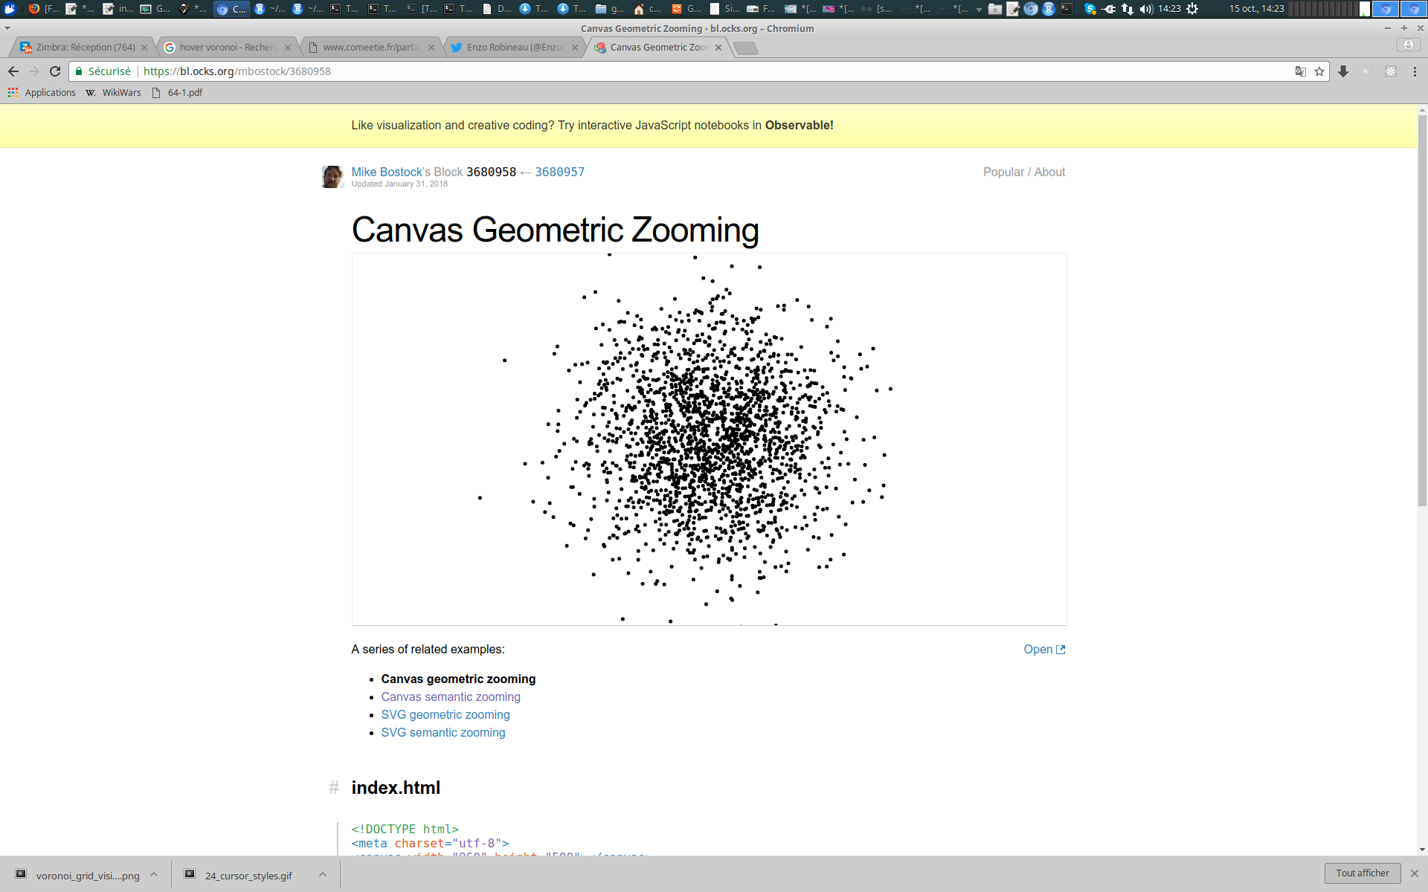
Task: Open the SVG geometric zooming link
Action: pos(446,715)
